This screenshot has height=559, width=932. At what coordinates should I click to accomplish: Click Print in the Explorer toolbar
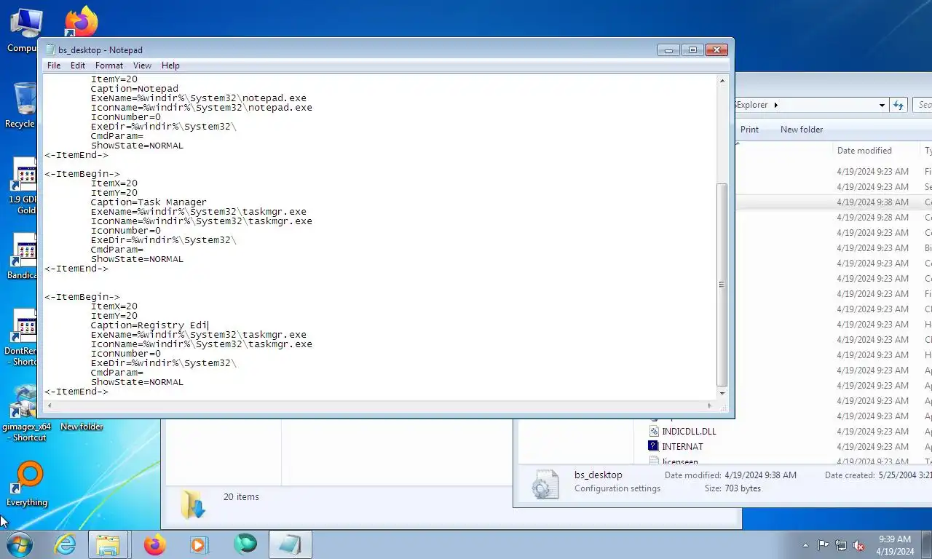[749, 130]
